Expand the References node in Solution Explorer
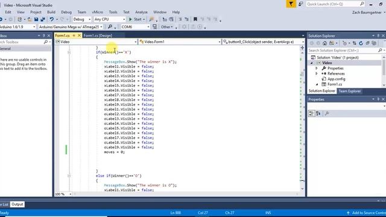Viewport: 386px width, 217px height. pyautogui.click(x=317, y=74)
